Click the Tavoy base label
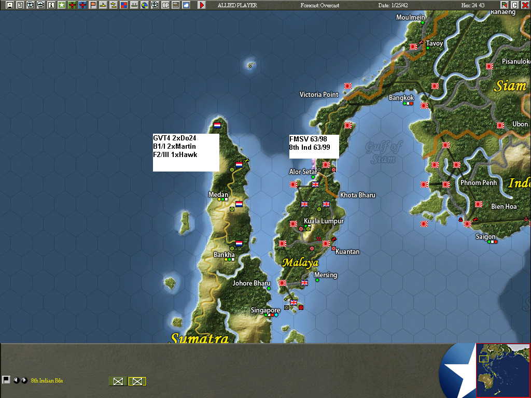Viewport: 531px width, 398px height. tap(435, 44)
